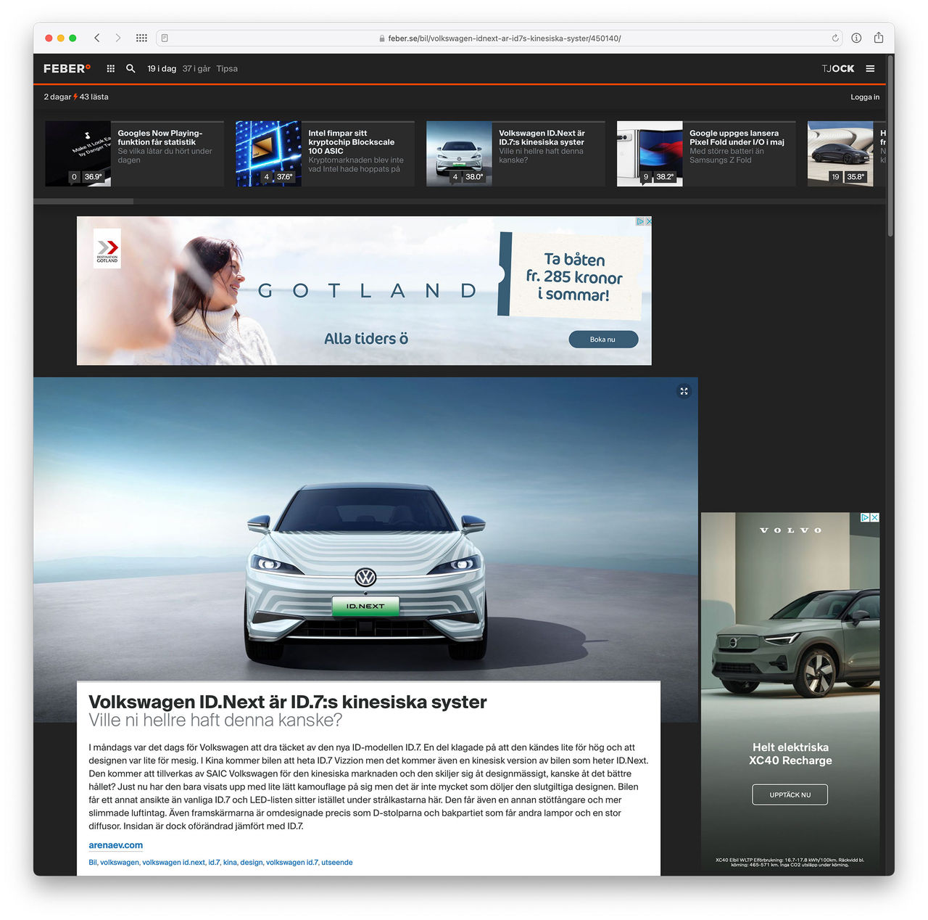Click Safari's reload page icon
This screenshot has height=920, width=928.
[835, 38]
